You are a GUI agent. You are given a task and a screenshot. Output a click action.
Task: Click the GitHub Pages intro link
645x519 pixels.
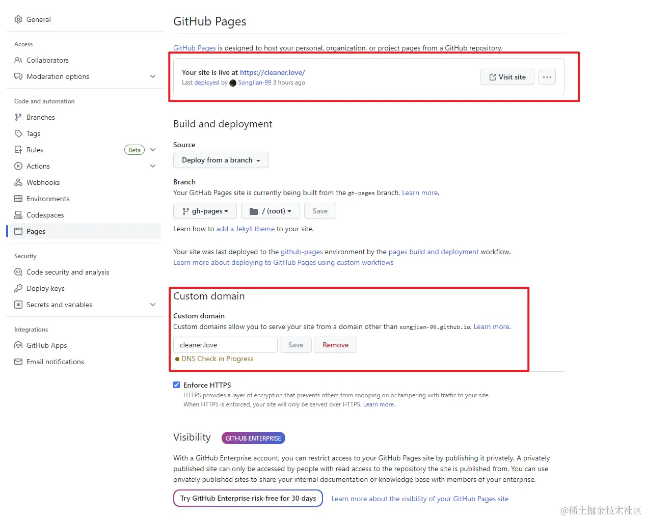[195, 48]
